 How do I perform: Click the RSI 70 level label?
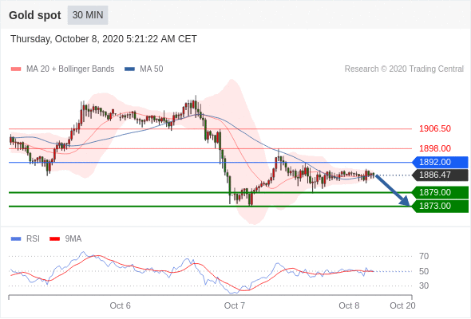pyautogui.click(x=424, y=257)
